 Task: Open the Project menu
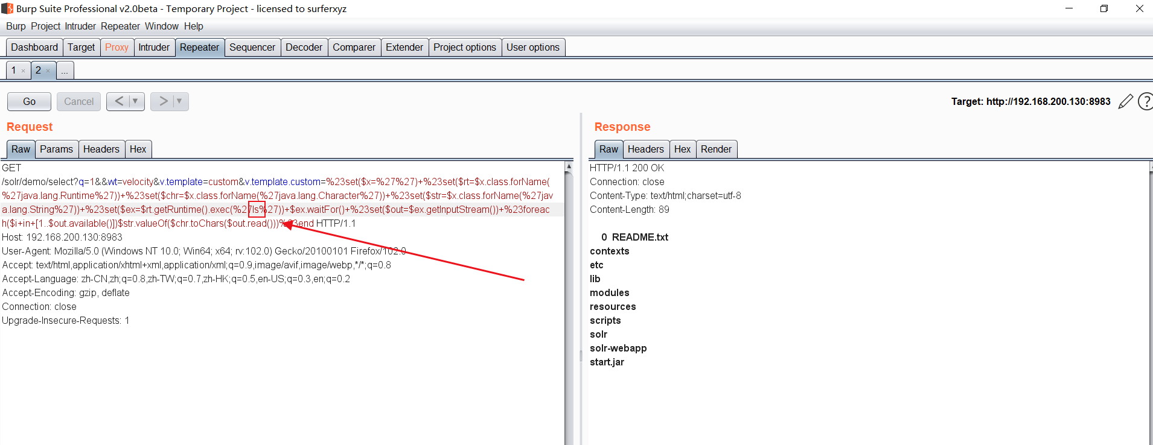(x=46, y=27)
